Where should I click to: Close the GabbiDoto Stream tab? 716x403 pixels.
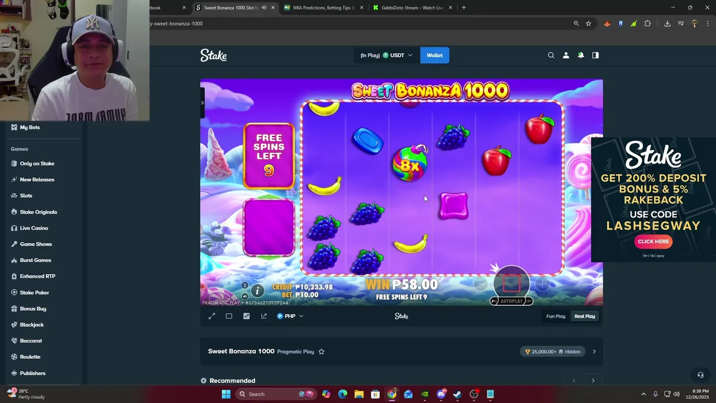(x=450, y=8)
